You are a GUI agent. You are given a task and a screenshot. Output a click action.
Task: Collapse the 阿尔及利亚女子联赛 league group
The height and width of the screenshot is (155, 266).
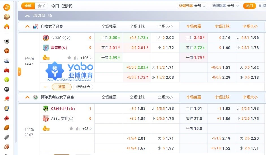coord(27,97)
